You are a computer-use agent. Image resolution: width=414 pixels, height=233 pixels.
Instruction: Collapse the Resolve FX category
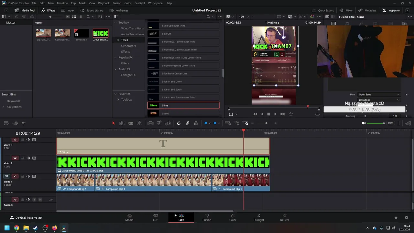115,57
